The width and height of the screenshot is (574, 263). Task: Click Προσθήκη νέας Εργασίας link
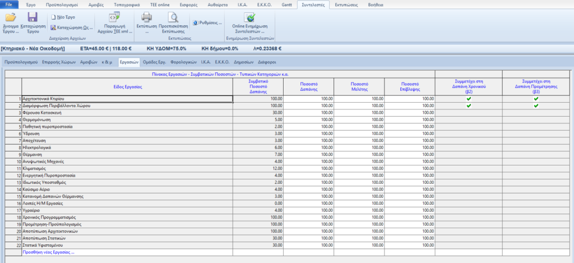(x=48, y=252)
